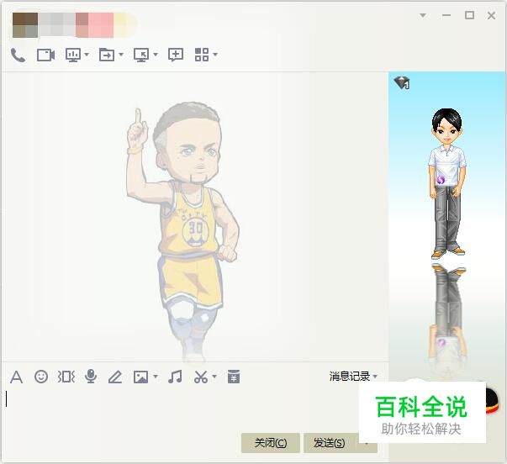
Task: Expand the send picture dropdown arrow
Action: click(156, 377)
